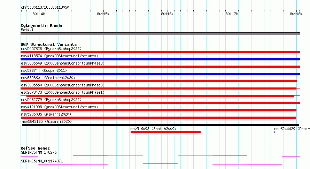Click the 80117k ruler label

(x=232, y=14)
